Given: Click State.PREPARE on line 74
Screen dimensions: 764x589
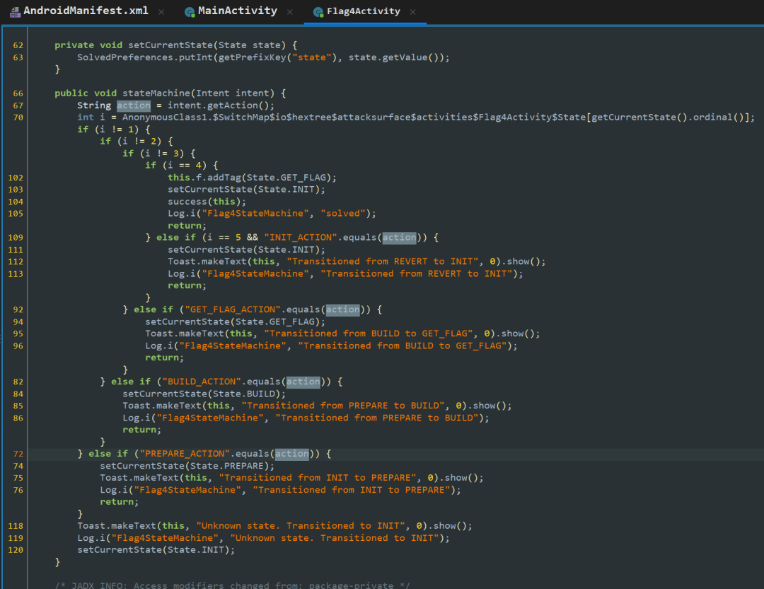Looking at the screenshot, I should pyautogui.click(x=226, y=466).
